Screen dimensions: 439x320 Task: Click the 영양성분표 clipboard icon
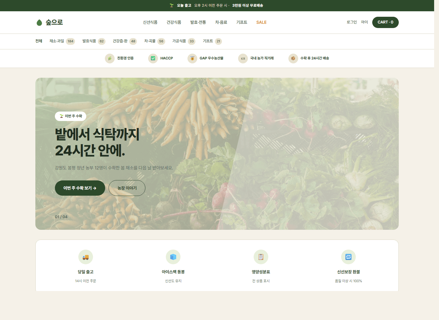pos(261,257)
